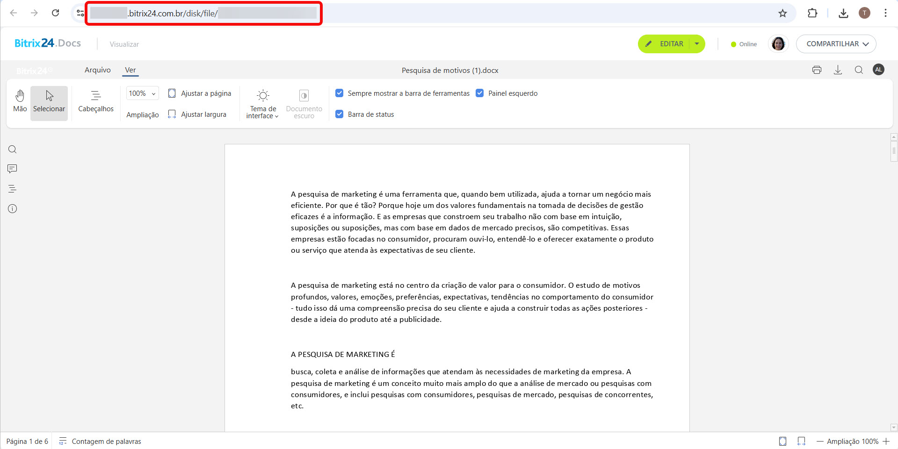
Task: Open comments panel in left sidebar
Action: [13, 169]
